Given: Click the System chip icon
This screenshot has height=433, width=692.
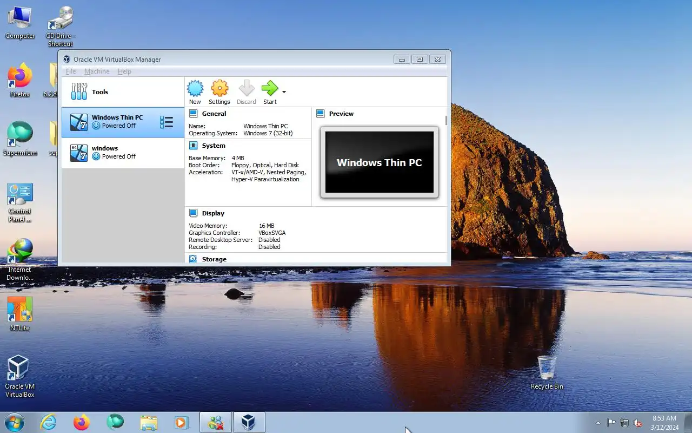Looking at the screenshot, I should (x=193, y=146).
